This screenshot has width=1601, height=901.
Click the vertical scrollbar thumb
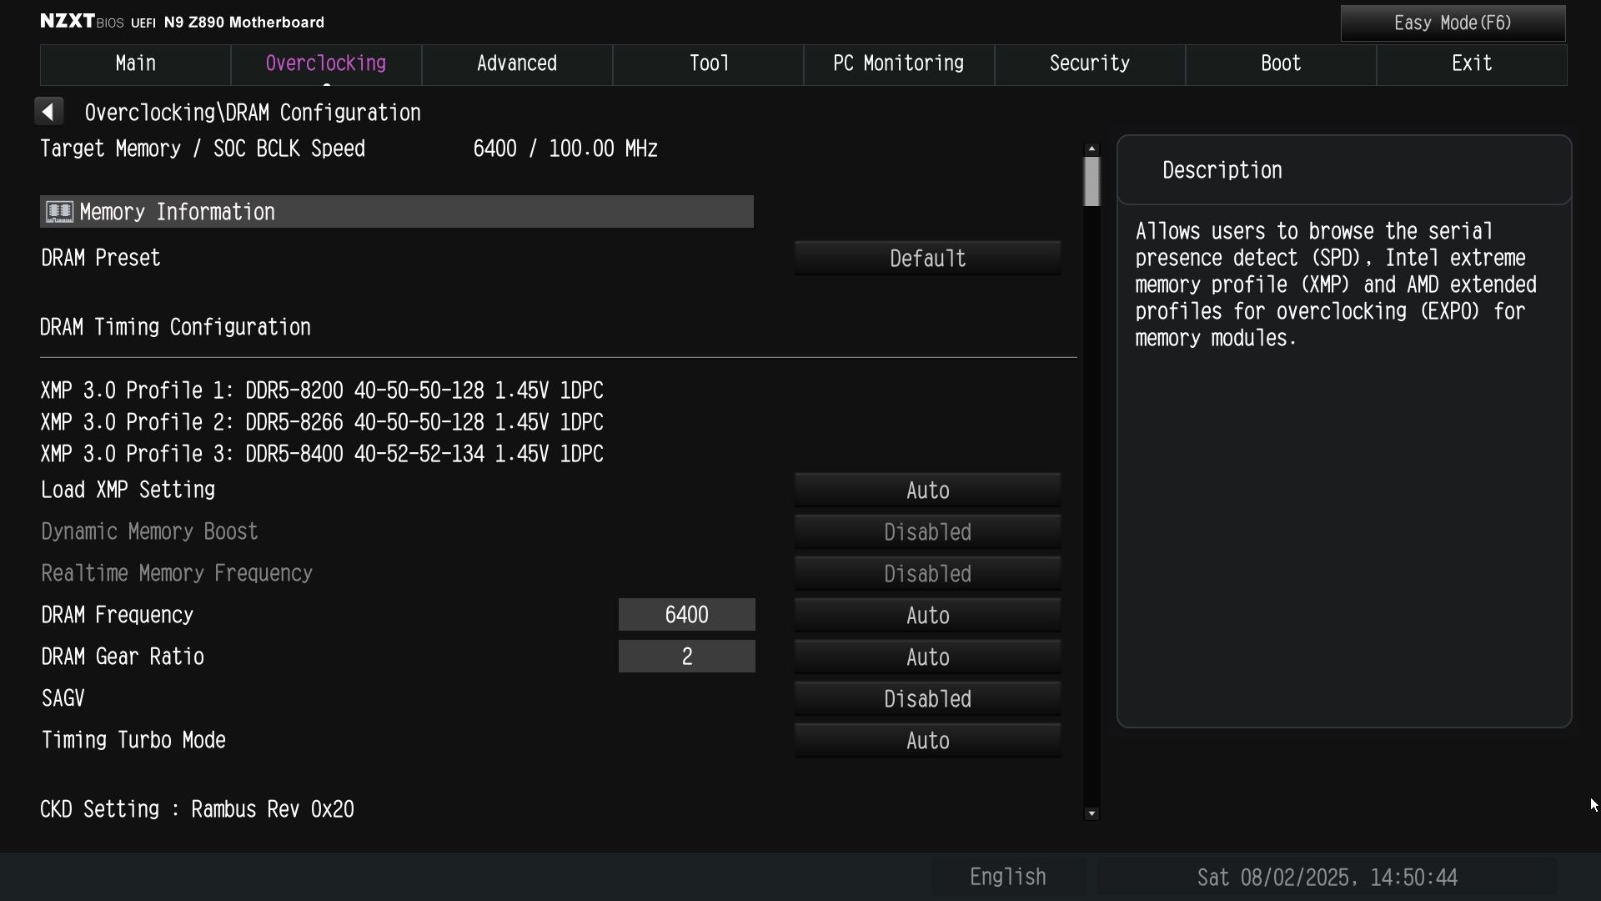(x=1092, y=181)
